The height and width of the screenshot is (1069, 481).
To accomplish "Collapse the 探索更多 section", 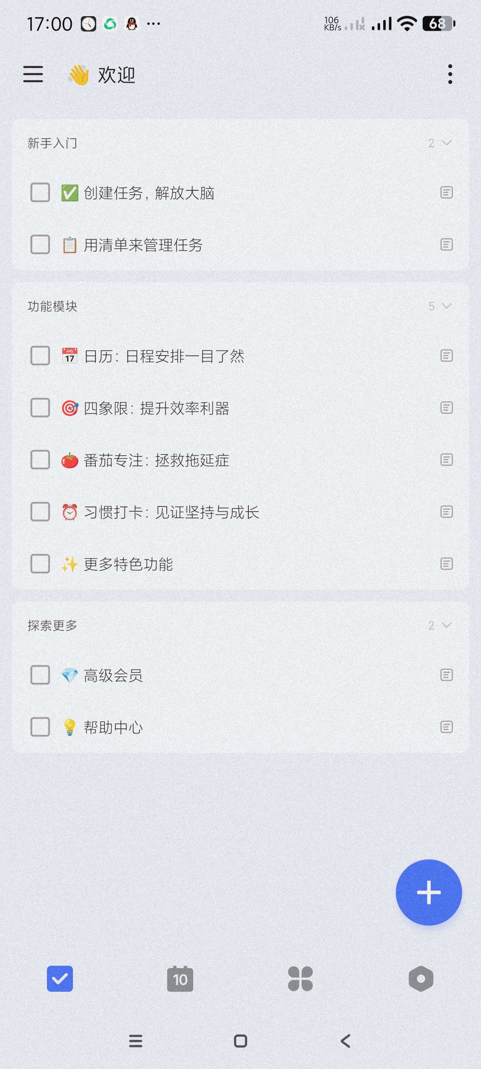I will click(x=447, y=625).
